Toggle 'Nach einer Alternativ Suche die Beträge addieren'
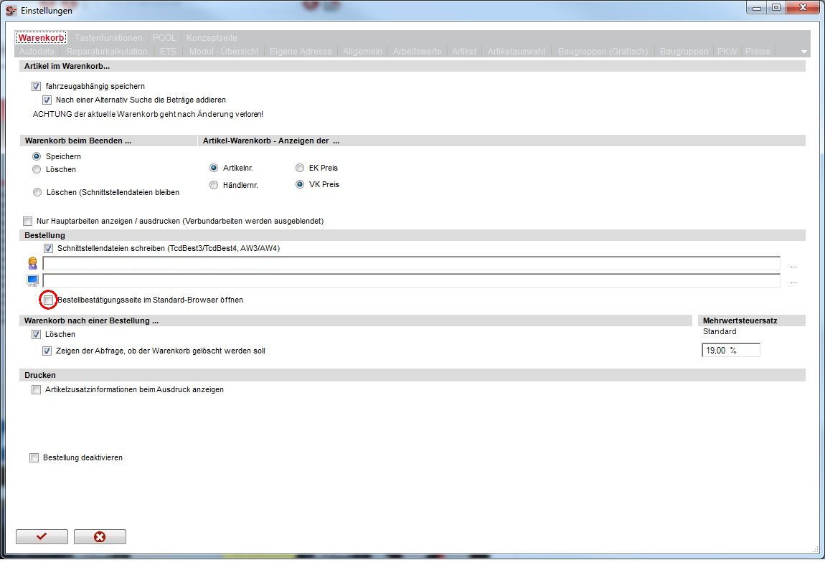 47,100
